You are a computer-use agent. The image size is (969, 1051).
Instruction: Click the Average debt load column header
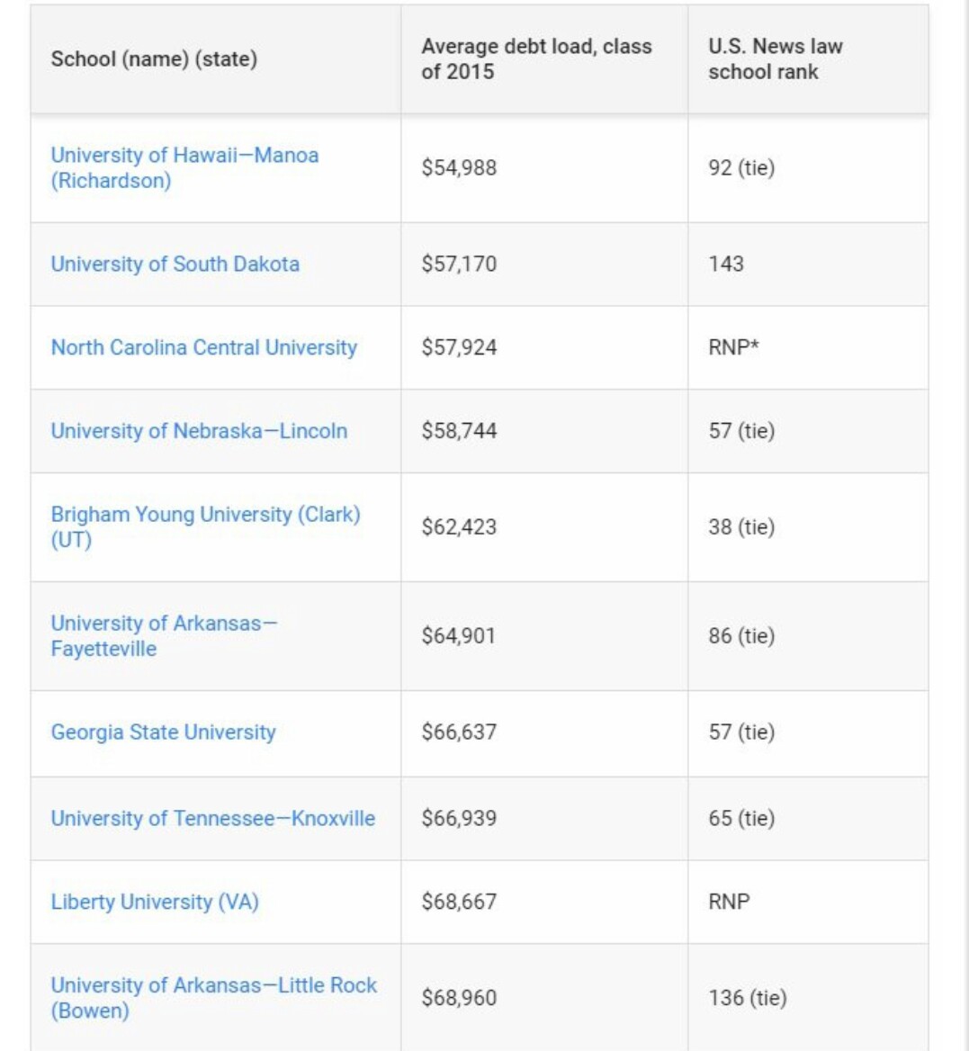pos(536,59)
